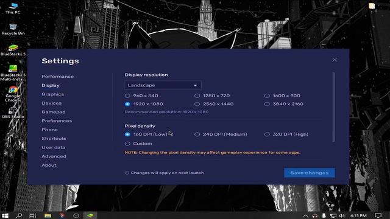Click the orange NOTE about pixel density
Image resolution: width=390 pixels, height=219 pixels.
(213, 153)
